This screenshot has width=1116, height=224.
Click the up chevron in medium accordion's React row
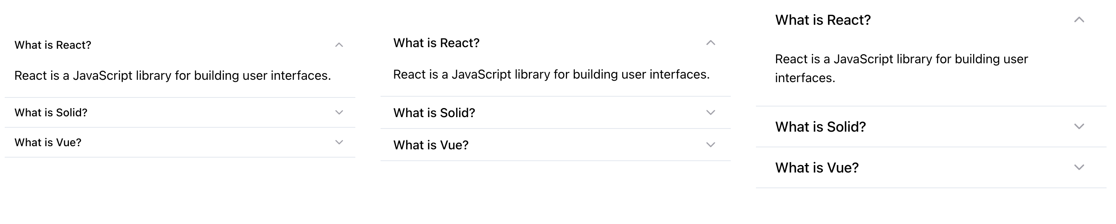tap(711, 43)
